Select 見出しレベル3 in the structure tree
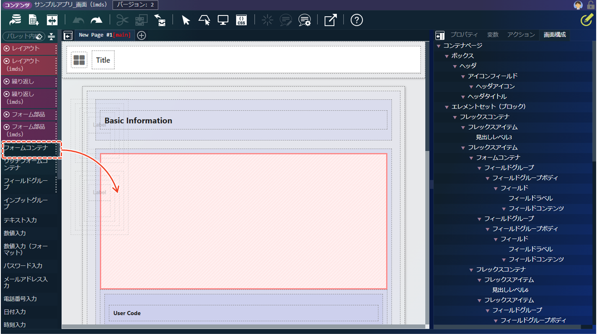 tap(494, 137)
